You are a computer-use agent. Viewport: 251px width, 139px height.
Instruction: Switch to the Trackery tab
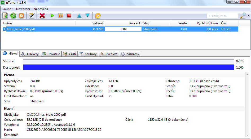[x=30, y=54]
